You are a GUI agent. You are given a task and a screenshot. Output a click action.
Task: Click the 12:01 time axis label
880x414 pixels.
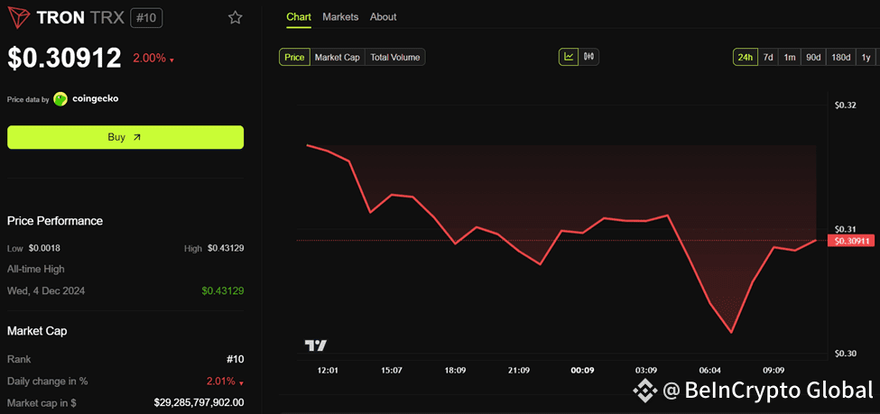point(328,371)
